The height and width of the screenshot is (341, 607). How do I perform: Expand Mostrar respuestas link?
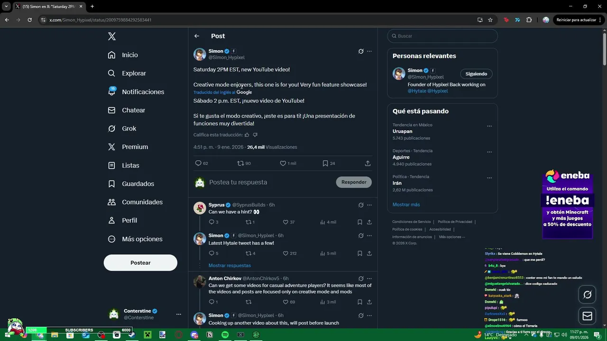(230, 266)
